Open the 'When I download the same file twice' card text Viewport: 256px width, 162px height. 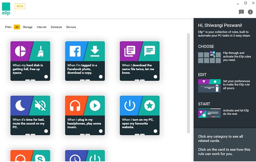tap(138, 69)
